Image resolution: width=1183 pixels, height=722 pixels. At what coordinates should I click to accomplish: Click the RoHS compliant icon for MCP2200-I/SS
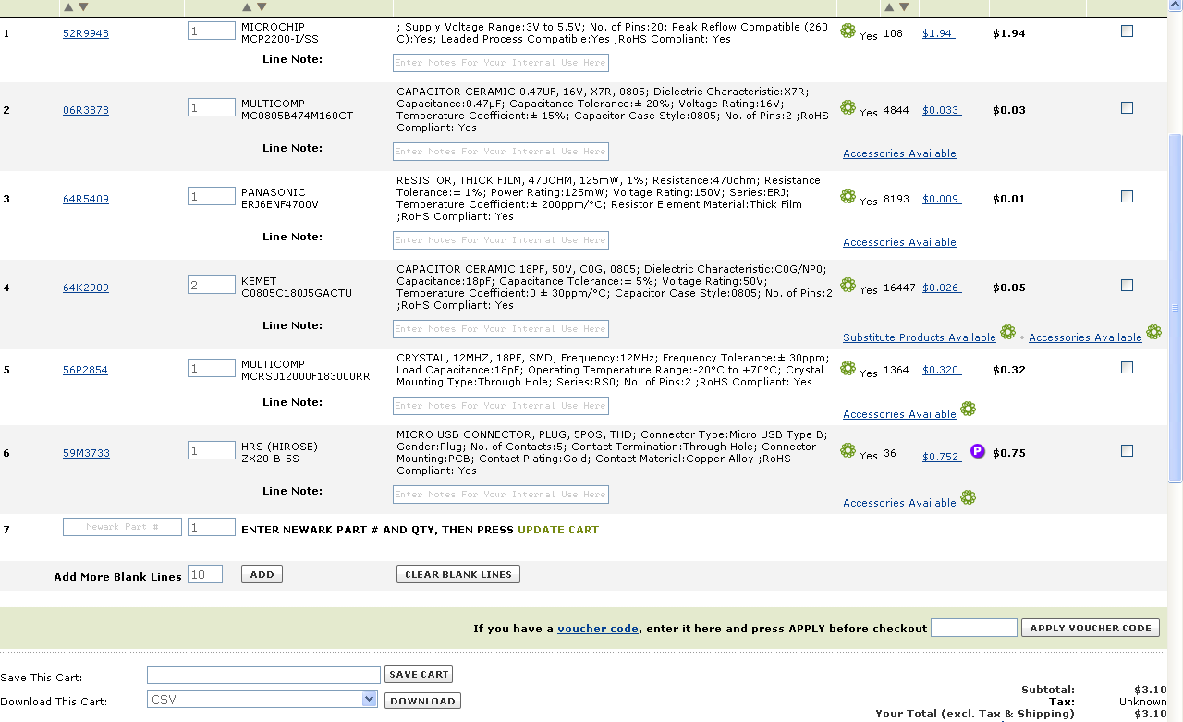pyautogui.click(x=848, y=31)
